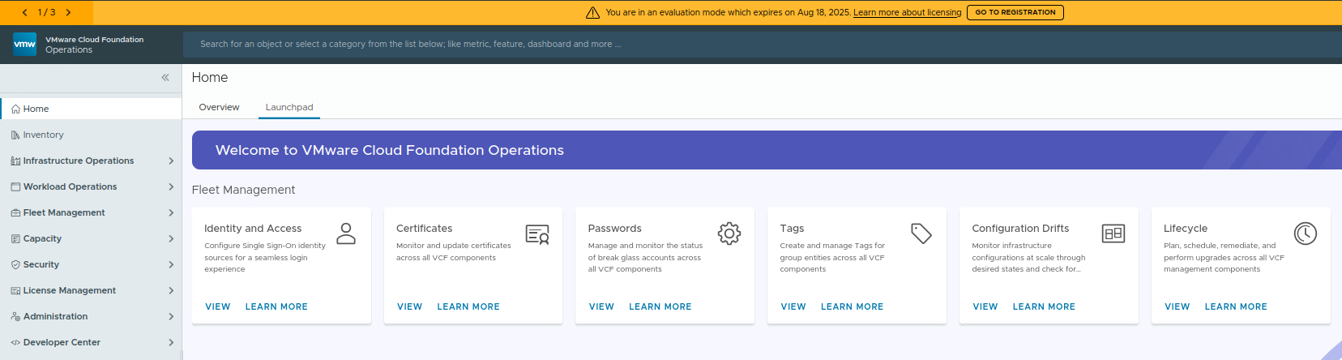
Task: Collapse the sidebar with double chevron
Action: [x=165, y=78]
